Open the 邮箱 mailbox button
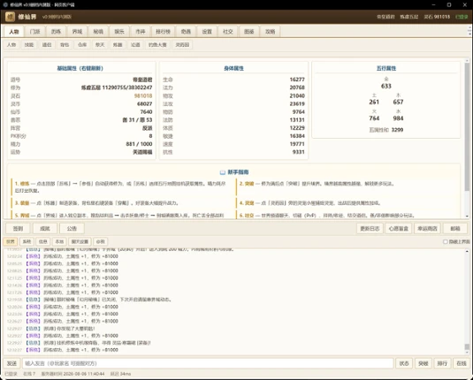This screenshot has height=380, width=473. [x=455, y=228]
